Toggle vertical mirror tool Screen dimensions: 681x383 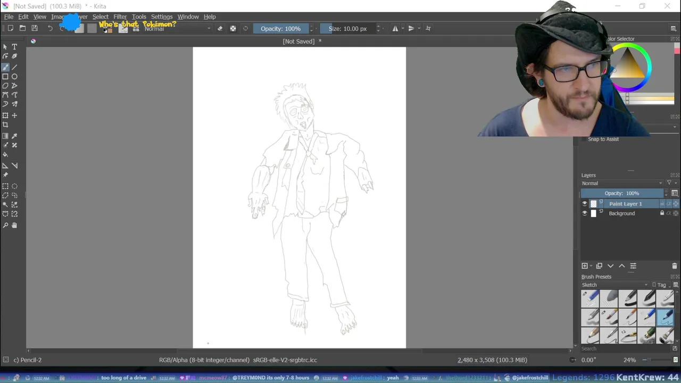click(411, 29)
